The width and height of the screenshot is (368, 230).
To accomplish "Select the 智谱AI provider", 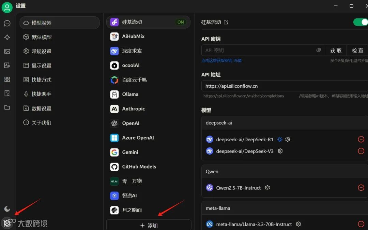I will (x=148, y=196).
